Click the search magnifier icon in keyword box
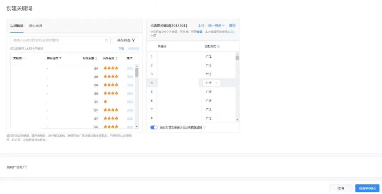The width and height of the screenshot is (382, 194). [x=106, y=40]
